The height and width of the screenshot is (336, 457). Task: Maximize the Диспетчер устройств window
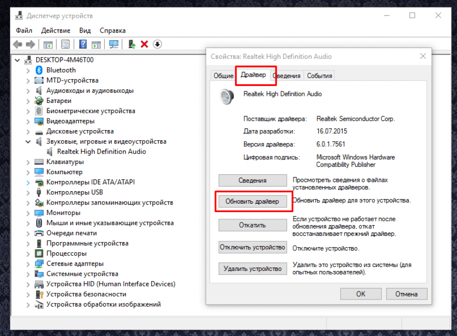click(412, 16)
